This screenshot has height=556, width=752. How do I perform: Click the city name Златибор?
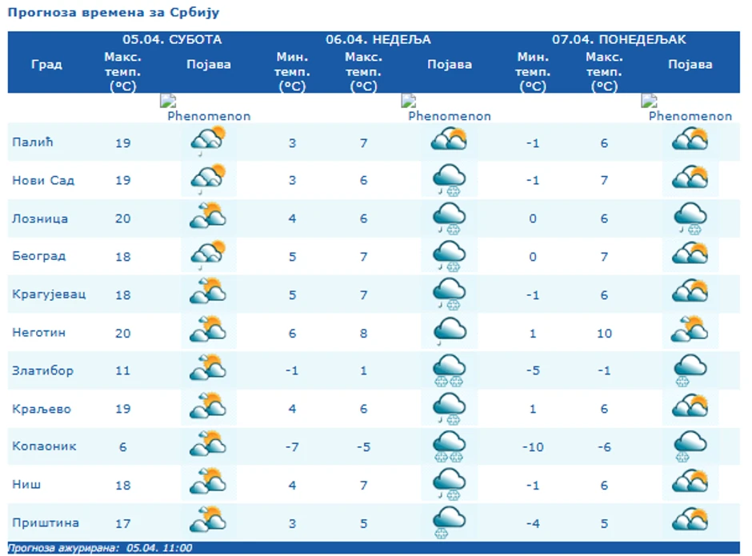point(42,370)
